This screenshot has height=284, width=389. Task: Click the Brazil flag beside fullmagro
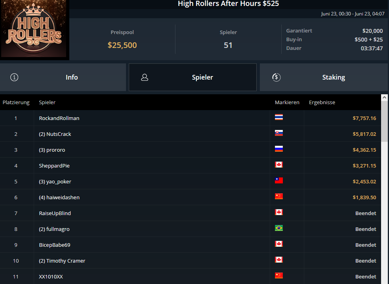coord(279,228)
